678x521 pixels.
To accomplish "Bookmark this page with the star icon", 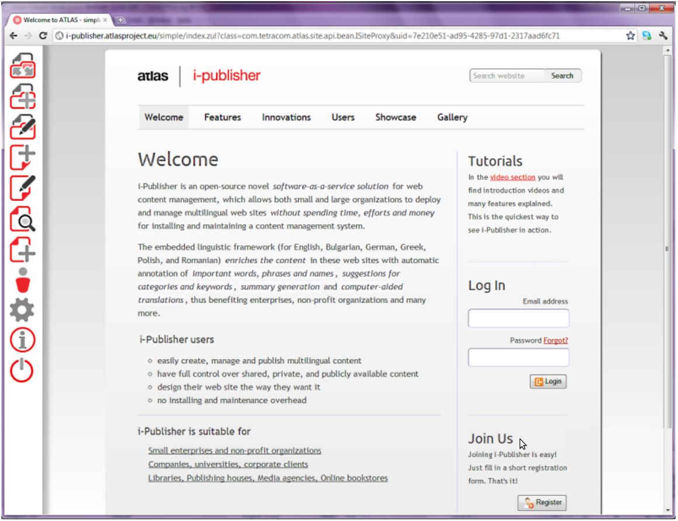I will point(631,36).
